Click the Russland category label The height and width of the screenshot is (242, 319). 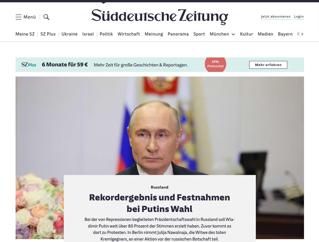point(159,187)
